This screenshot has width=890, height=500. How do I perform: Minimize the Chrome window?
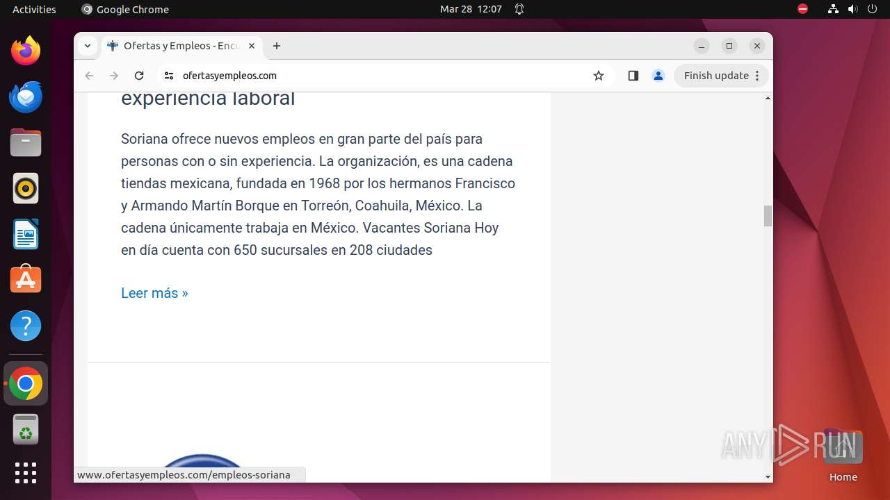click(702, 46)
